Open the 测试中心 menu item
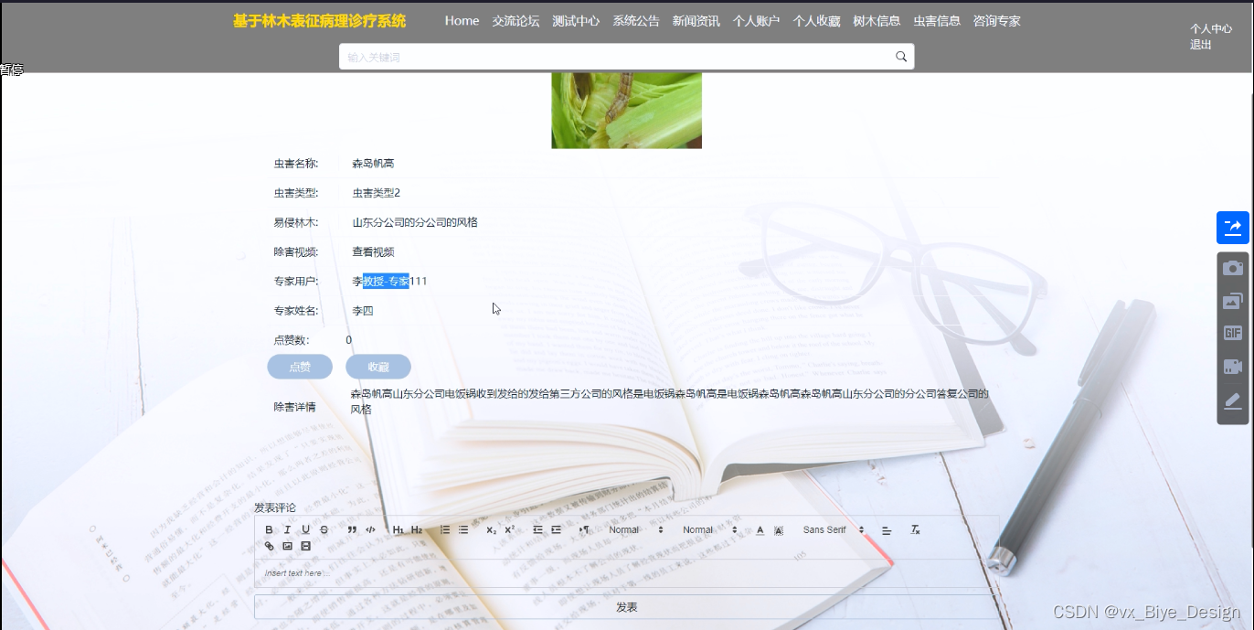The height and width of the screenshot is (630, 1254). coord(576,21)
